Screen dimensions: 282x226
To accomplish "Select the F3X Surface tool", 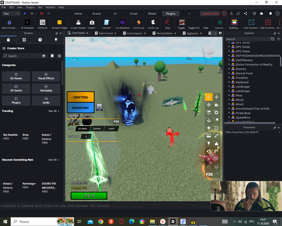I will (209, 112).
